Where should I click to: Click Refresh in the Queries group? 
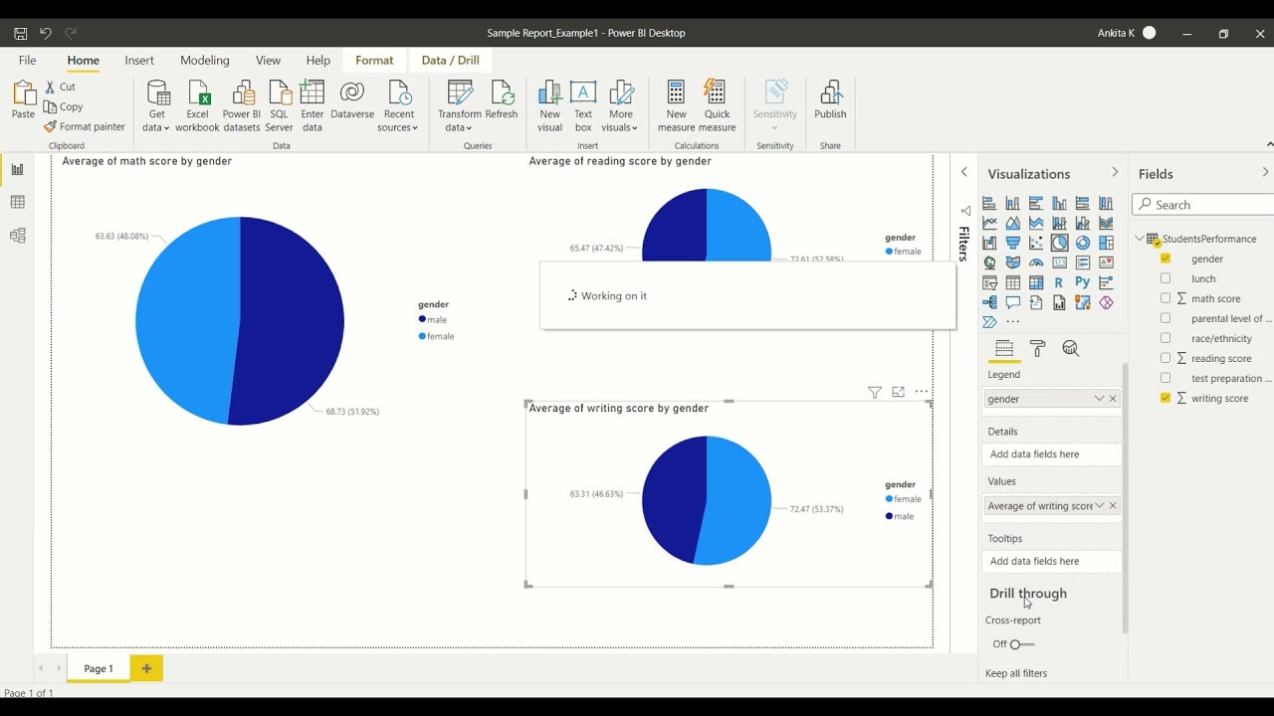(x=502, y=102)
